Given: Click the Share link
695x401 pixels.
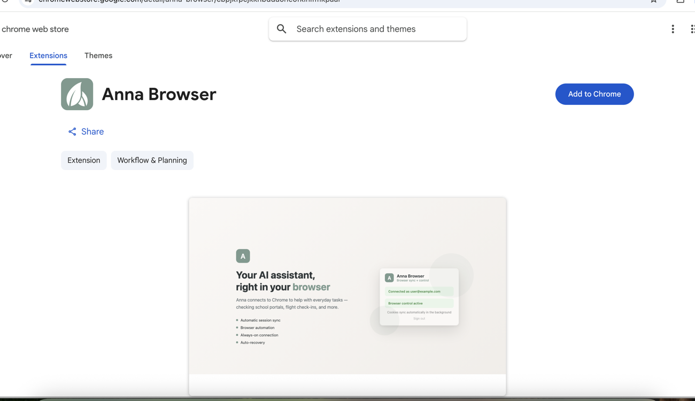Looking at the screenshot, I should point(92,132).
